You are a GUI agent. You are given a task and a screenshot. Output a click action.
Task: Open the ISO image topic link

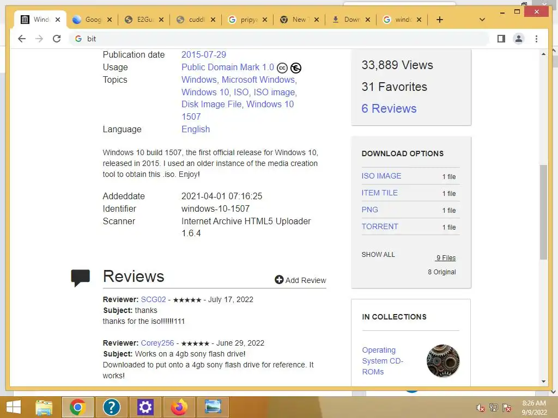[275, 92]
